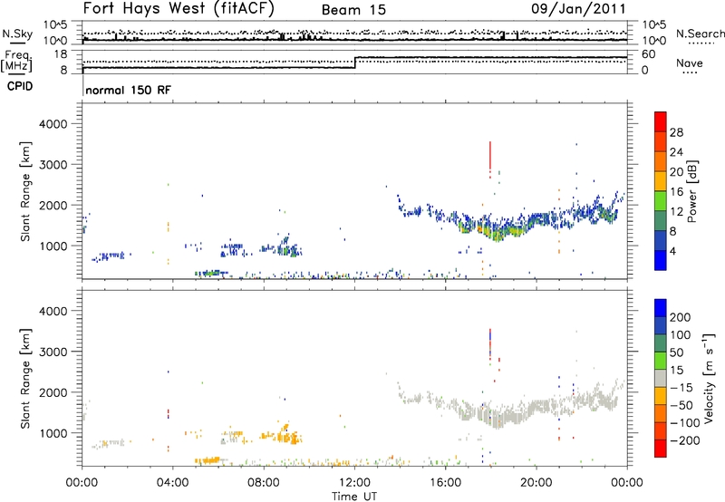The height and width of the screenshot is (502, 725).
Task: Click the date "09/Jan/2011"
Action: (578, 9)
